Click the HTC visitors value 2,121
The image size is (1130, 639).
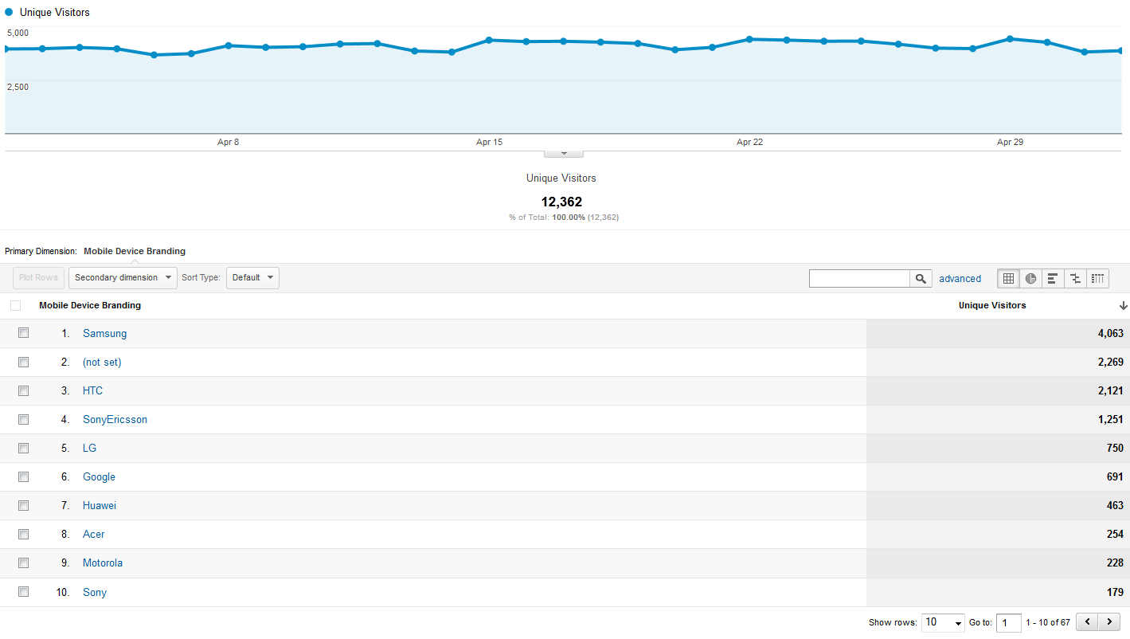coord(1110,391)
